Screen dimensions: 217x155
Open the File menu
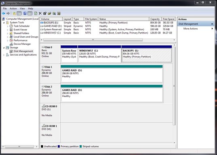(5, 8)
